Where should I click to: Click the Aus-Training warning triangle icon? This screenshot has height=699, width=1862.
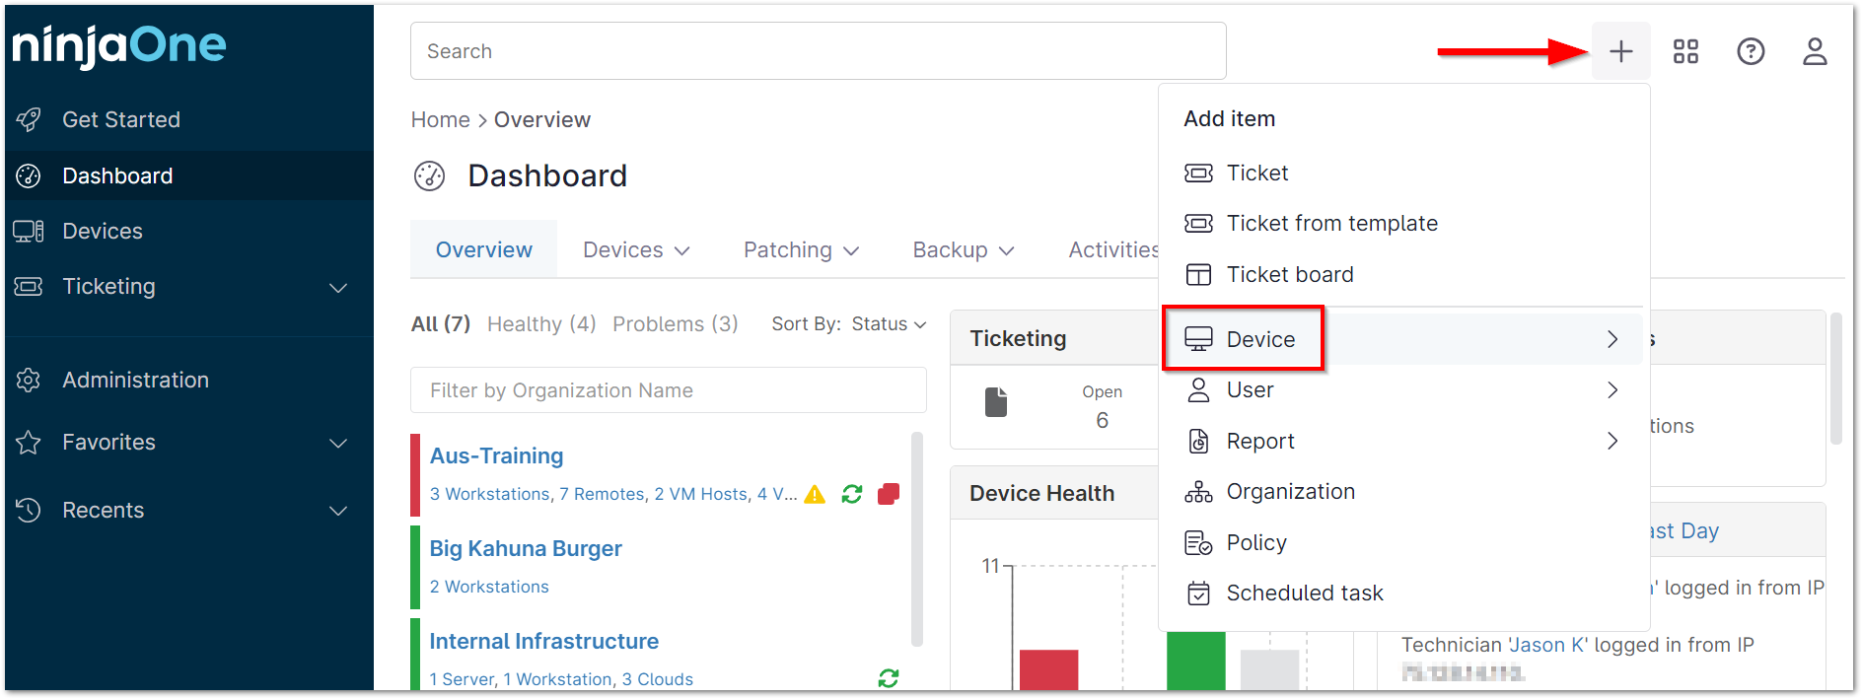[x=815, y=494]
